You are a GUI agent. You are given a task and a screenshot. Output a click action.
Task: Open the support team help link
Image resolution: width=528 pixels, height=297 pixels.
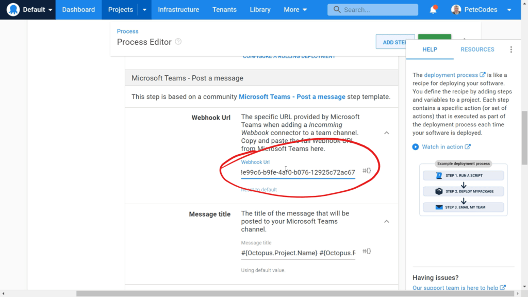(x=455, y=288)
